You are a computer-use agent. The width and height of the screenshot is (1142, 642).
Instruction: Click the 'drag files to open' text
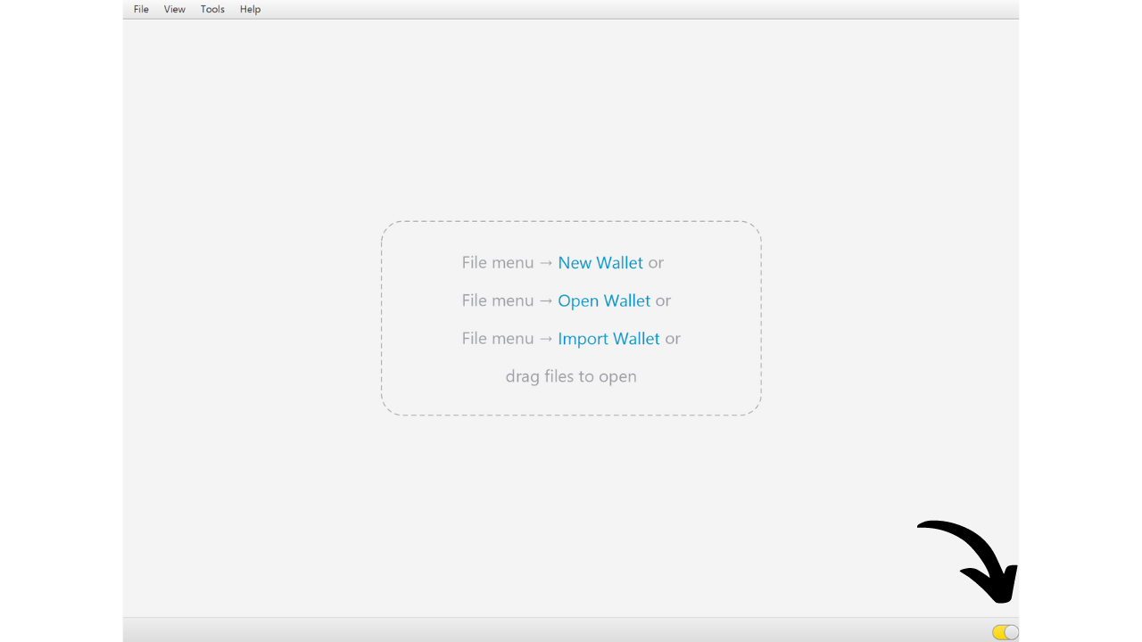click(571, 376)
